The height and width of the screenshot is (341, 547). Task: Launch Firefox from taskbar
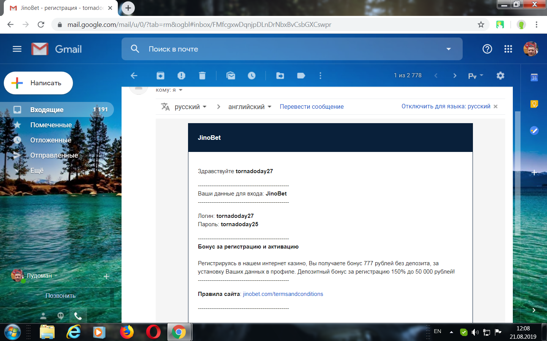[x=127, y=332]
